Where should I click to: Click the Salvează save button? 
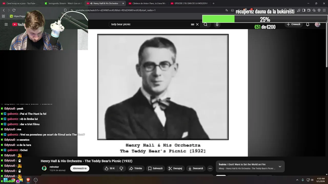[155, 168]
